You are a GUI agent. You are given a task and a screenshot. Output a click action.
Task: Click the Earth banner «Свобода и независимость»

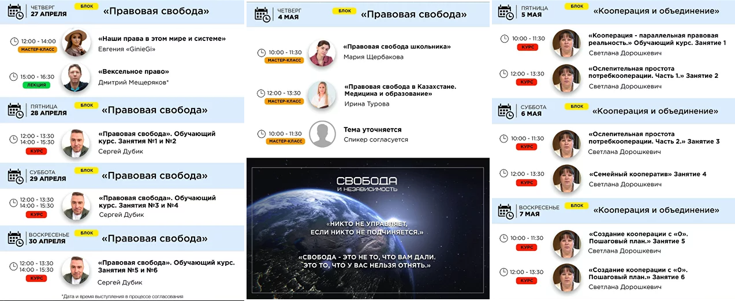[368, 228]
